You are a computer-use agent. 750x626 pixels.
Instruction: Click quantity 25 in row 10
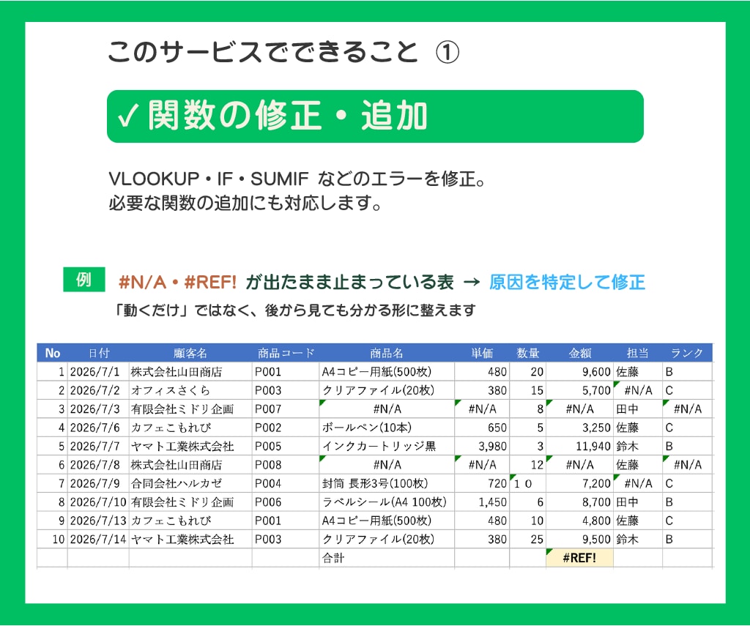[x=527, y=540]
